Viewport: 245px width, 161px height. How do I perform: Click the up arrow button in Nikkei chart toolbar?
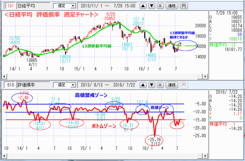[143, 6]
